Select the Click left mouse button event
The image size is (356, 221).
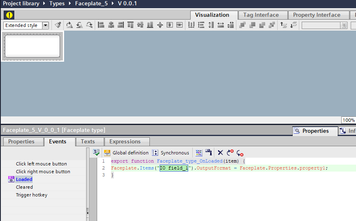(41, 164)
